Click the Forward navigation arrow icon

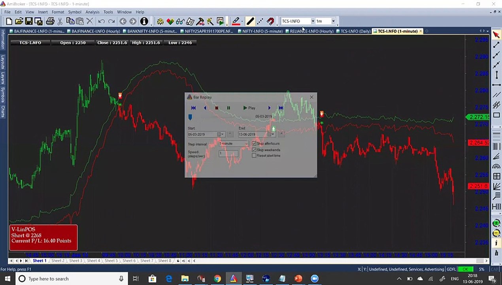pos(133,21)
